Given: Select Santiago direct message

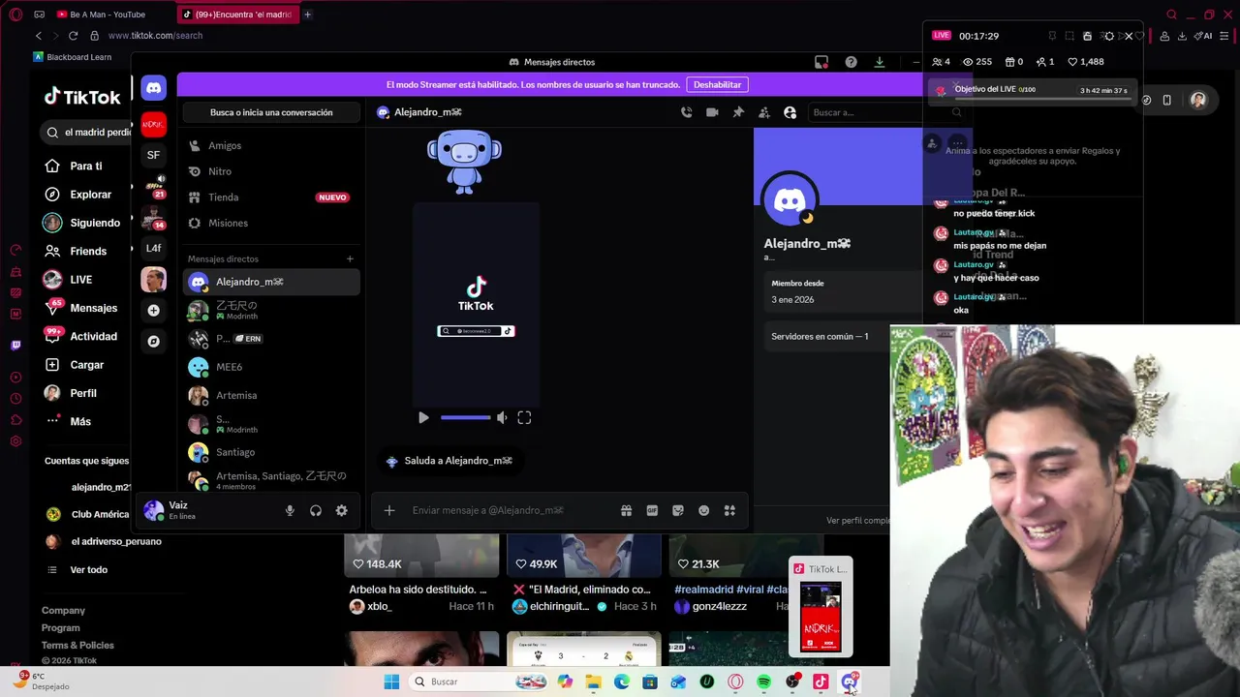Looking at the screenshot, I should tap(271, 452).
